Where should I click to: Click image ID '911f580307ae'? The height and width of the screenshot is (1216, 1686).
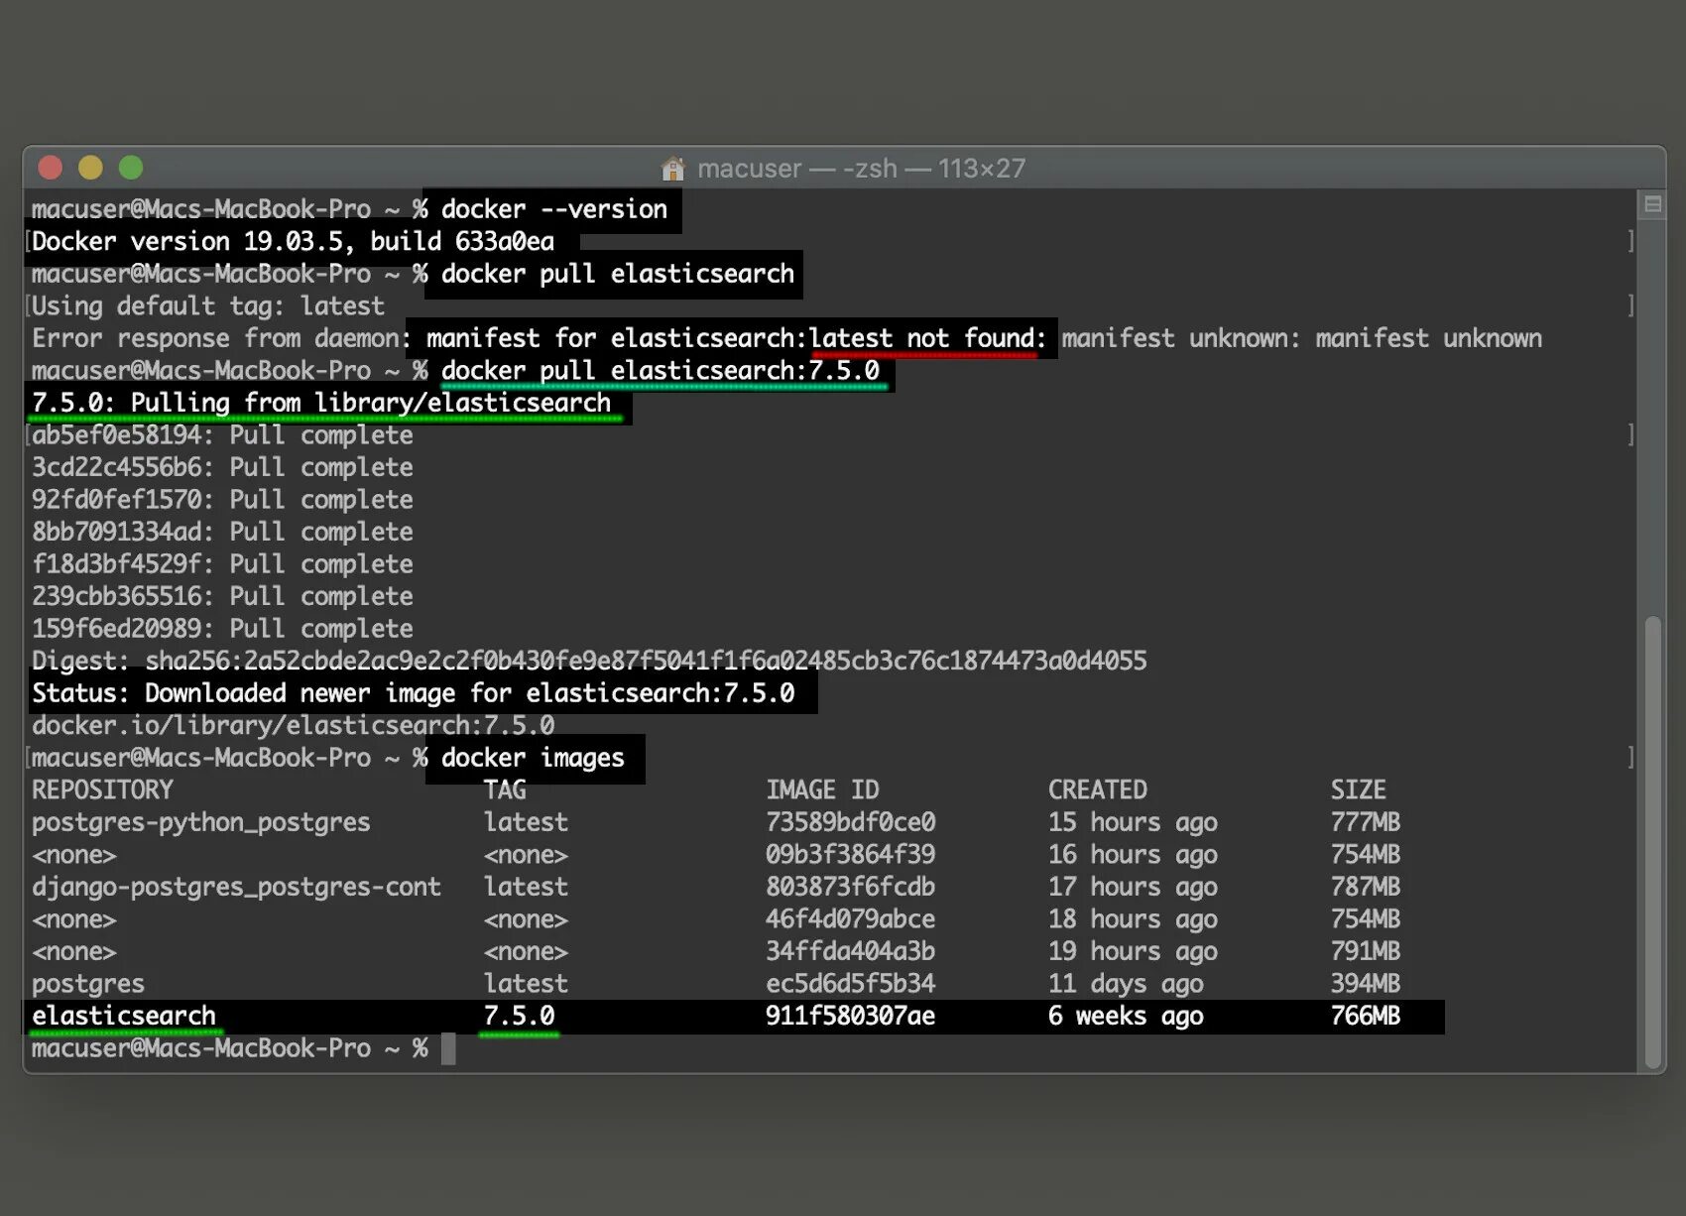click(850, 1016)
